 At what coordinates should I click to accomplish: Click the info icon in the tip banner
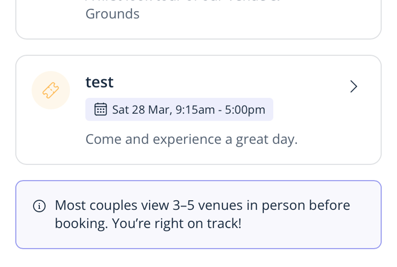coord(39,206)
